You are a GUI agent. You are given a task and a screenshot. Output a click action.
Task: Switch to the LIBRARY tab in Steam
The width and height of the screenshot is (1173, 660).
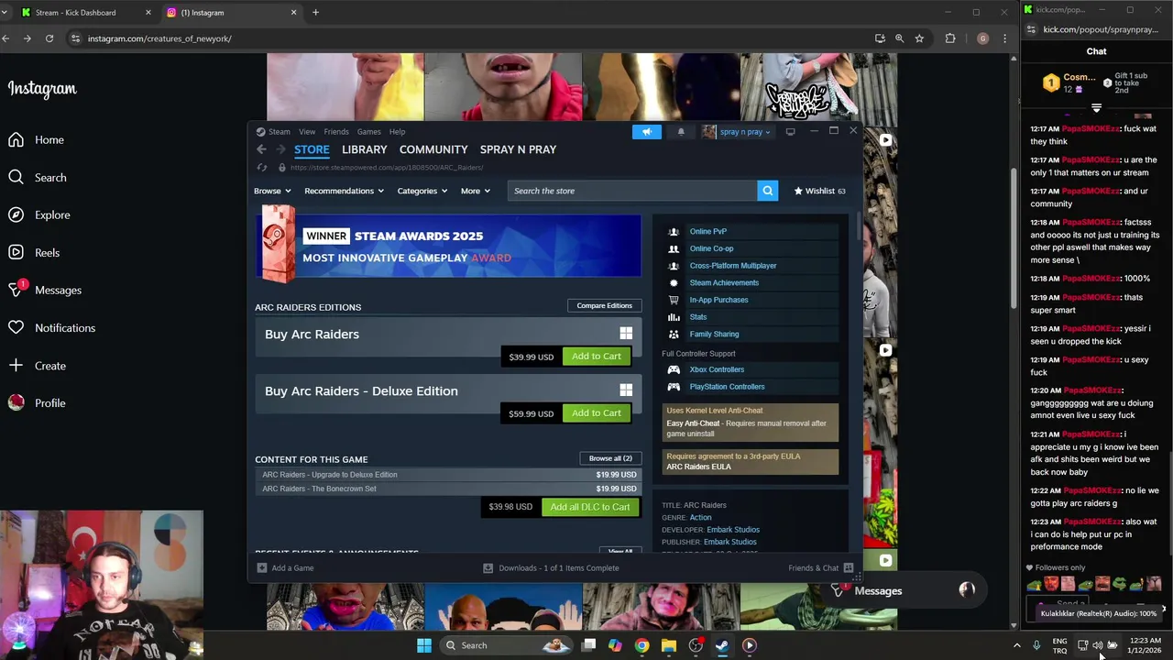(x=365, y=149)
